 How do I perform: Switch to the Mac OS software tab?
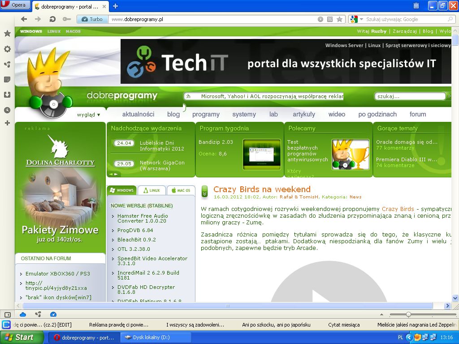[x=181, y=190]
